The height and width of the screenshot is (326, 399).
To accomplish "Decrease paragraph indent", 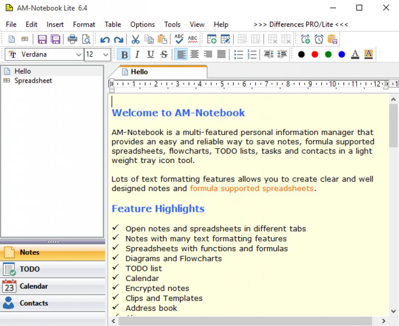I will pyautogui.click(x=269, y=54).
